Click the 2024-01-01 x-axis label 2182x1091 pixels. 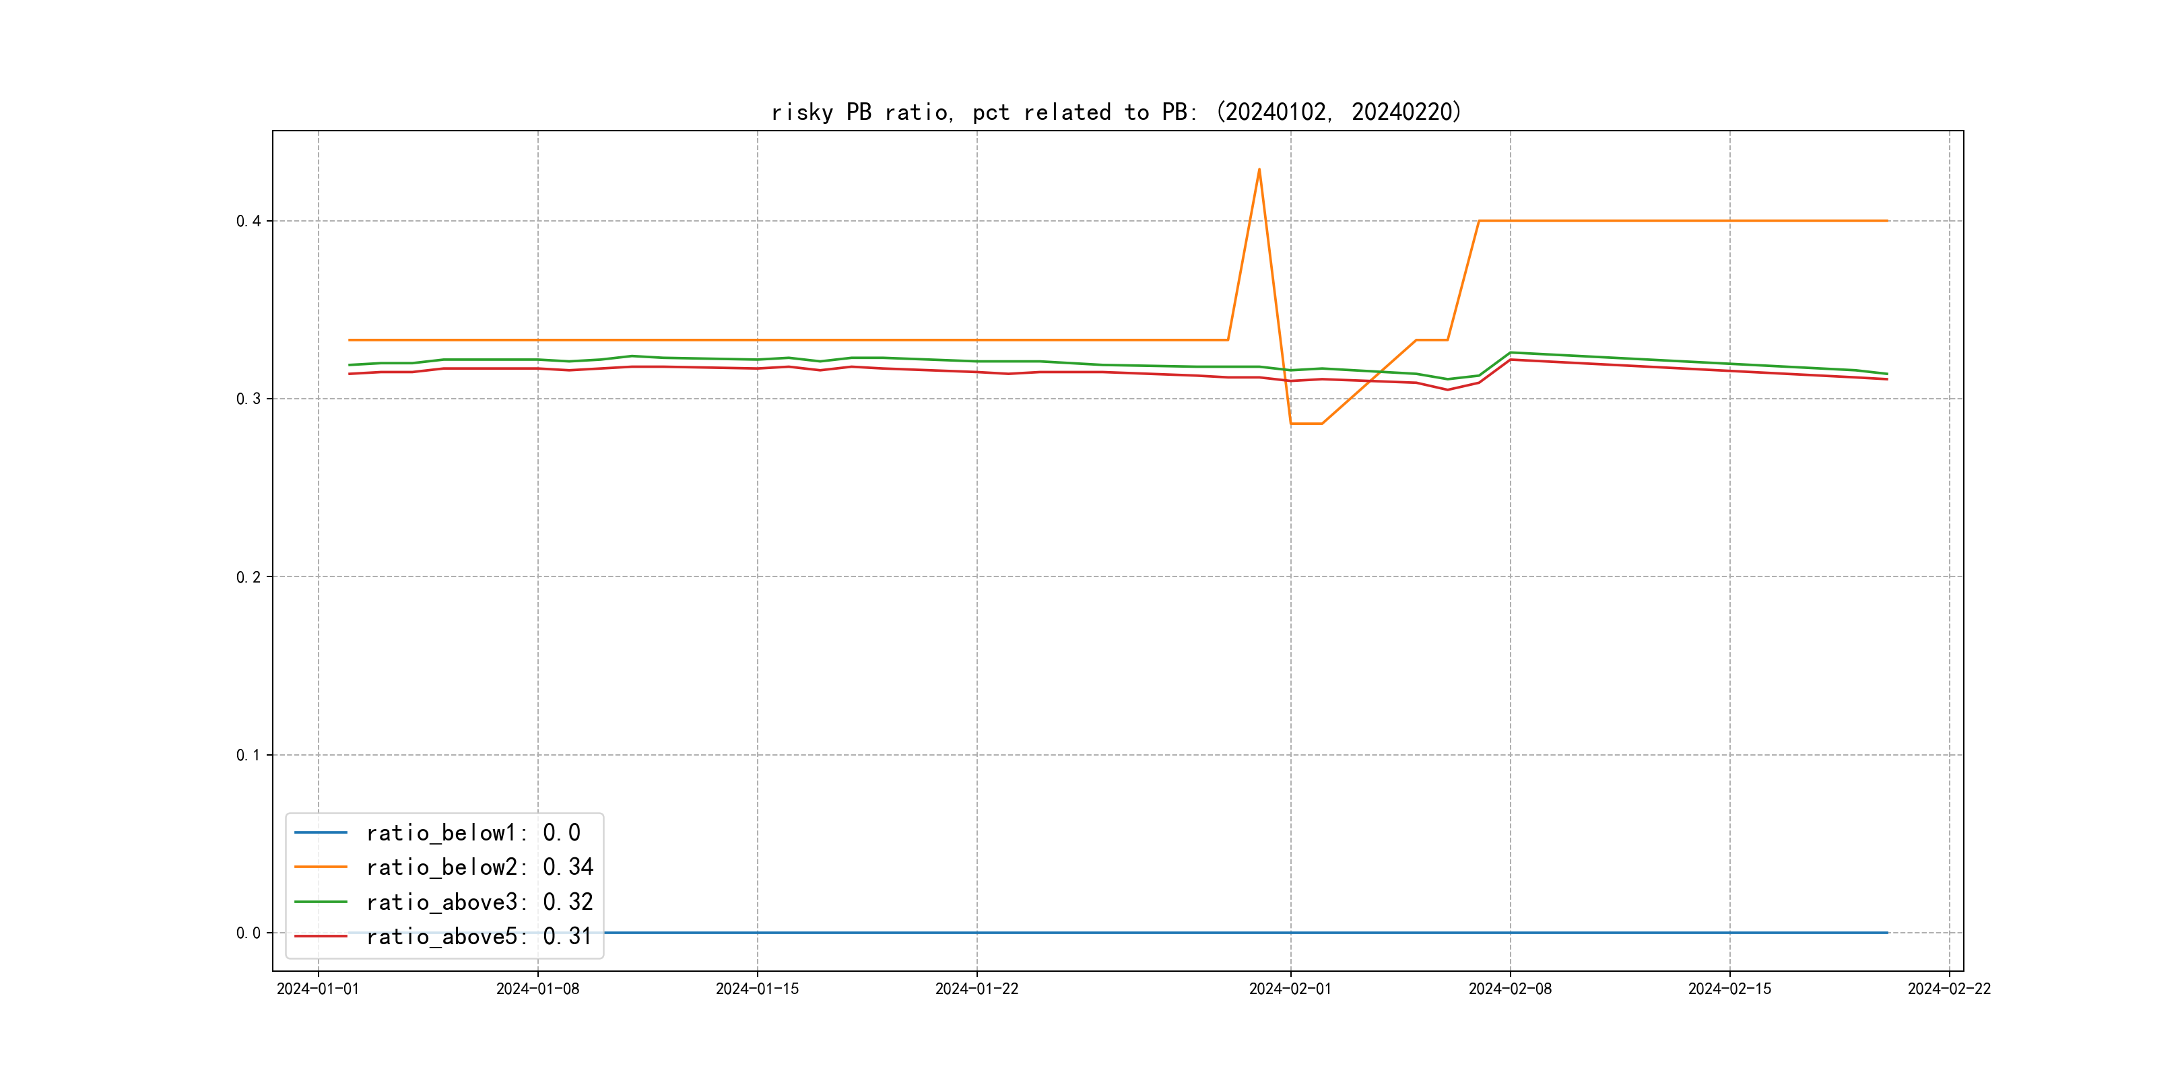[318, 989]
